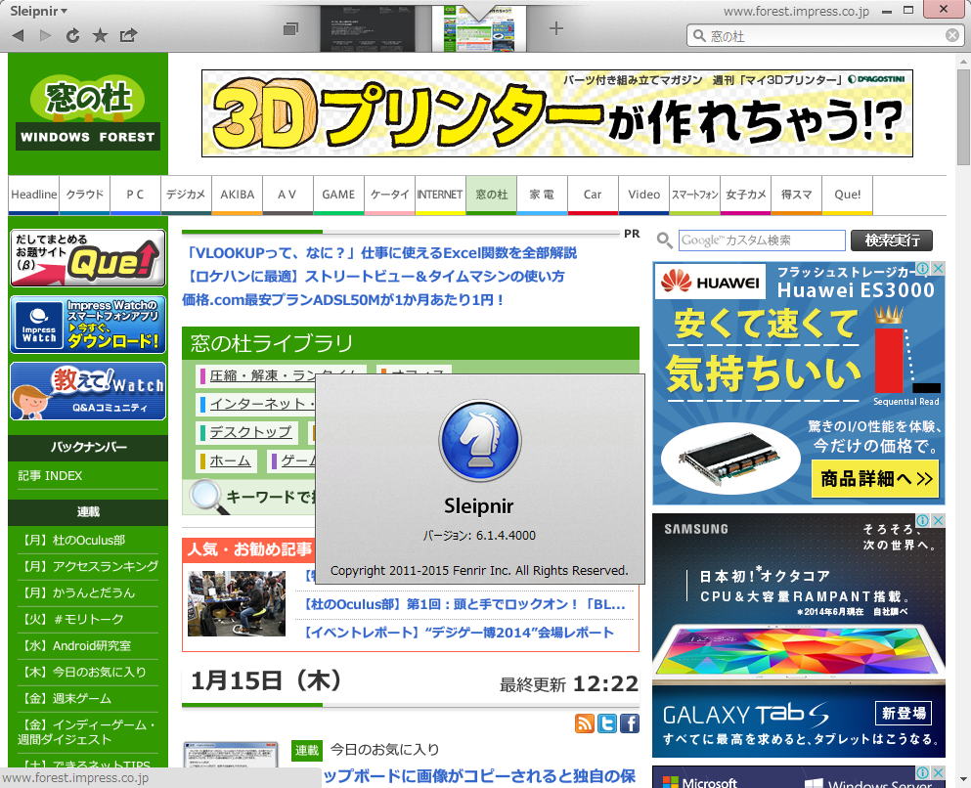Click the 検索実行 button
The image size is (971, 788).
coord(892,241)
